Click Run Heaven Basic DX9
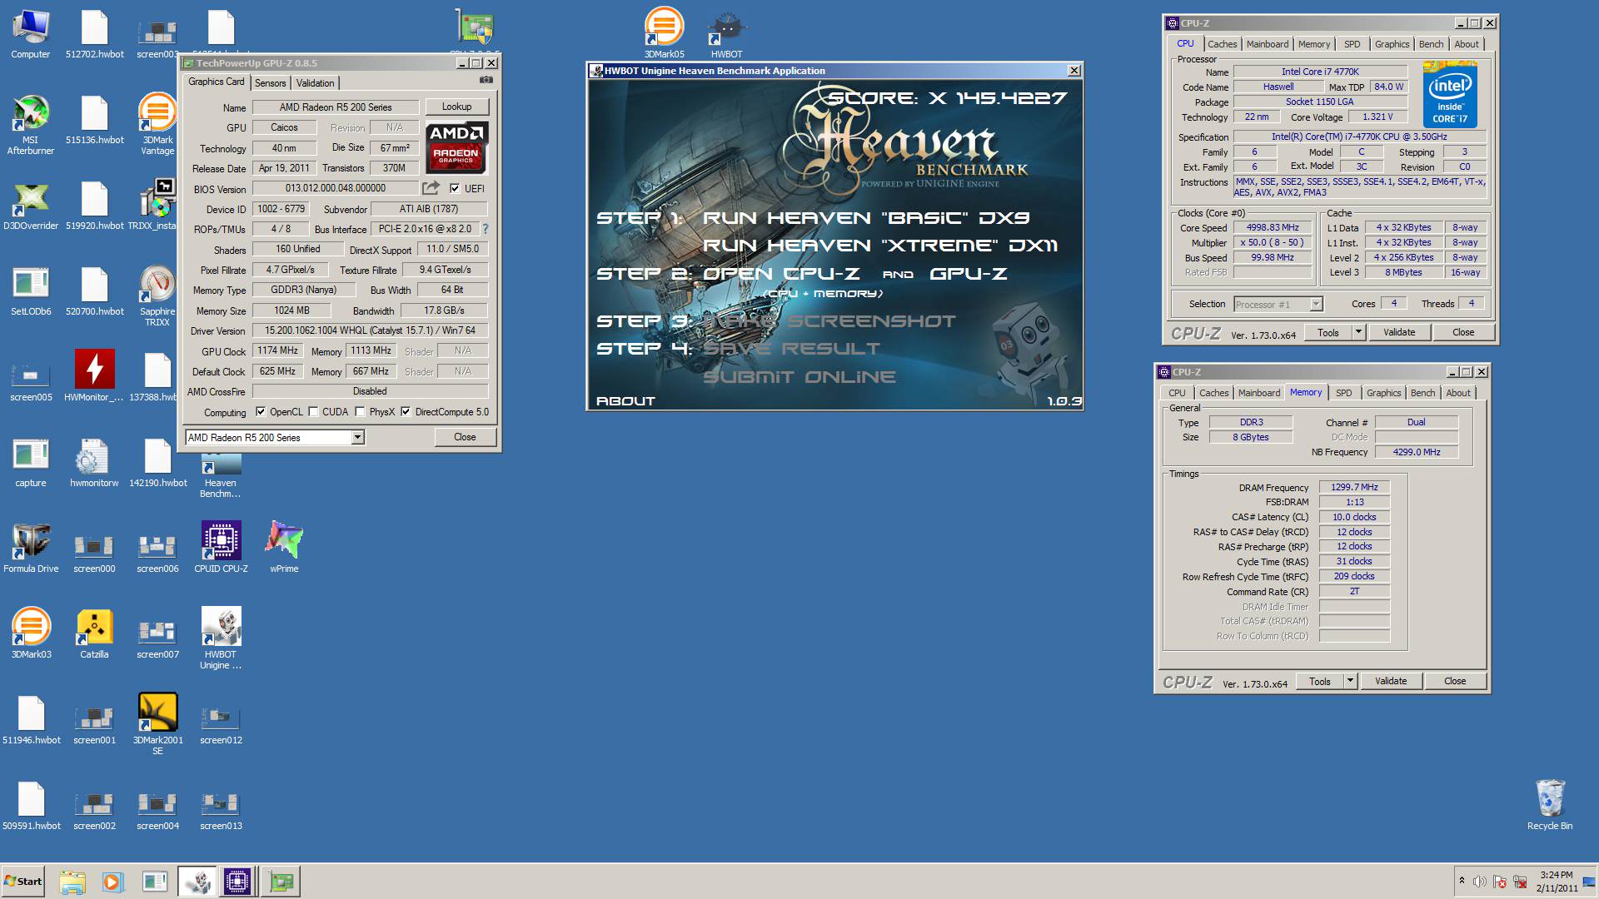This screenshot has height=899, width=1599. click(866, 218)
